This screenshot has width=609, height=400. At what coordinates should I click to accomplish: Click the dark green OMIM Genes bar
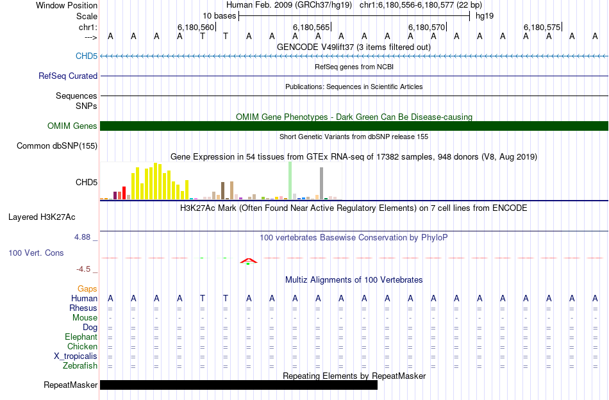(x=354, y=126)
